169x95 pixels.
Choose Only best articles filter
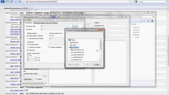(27, 45)
